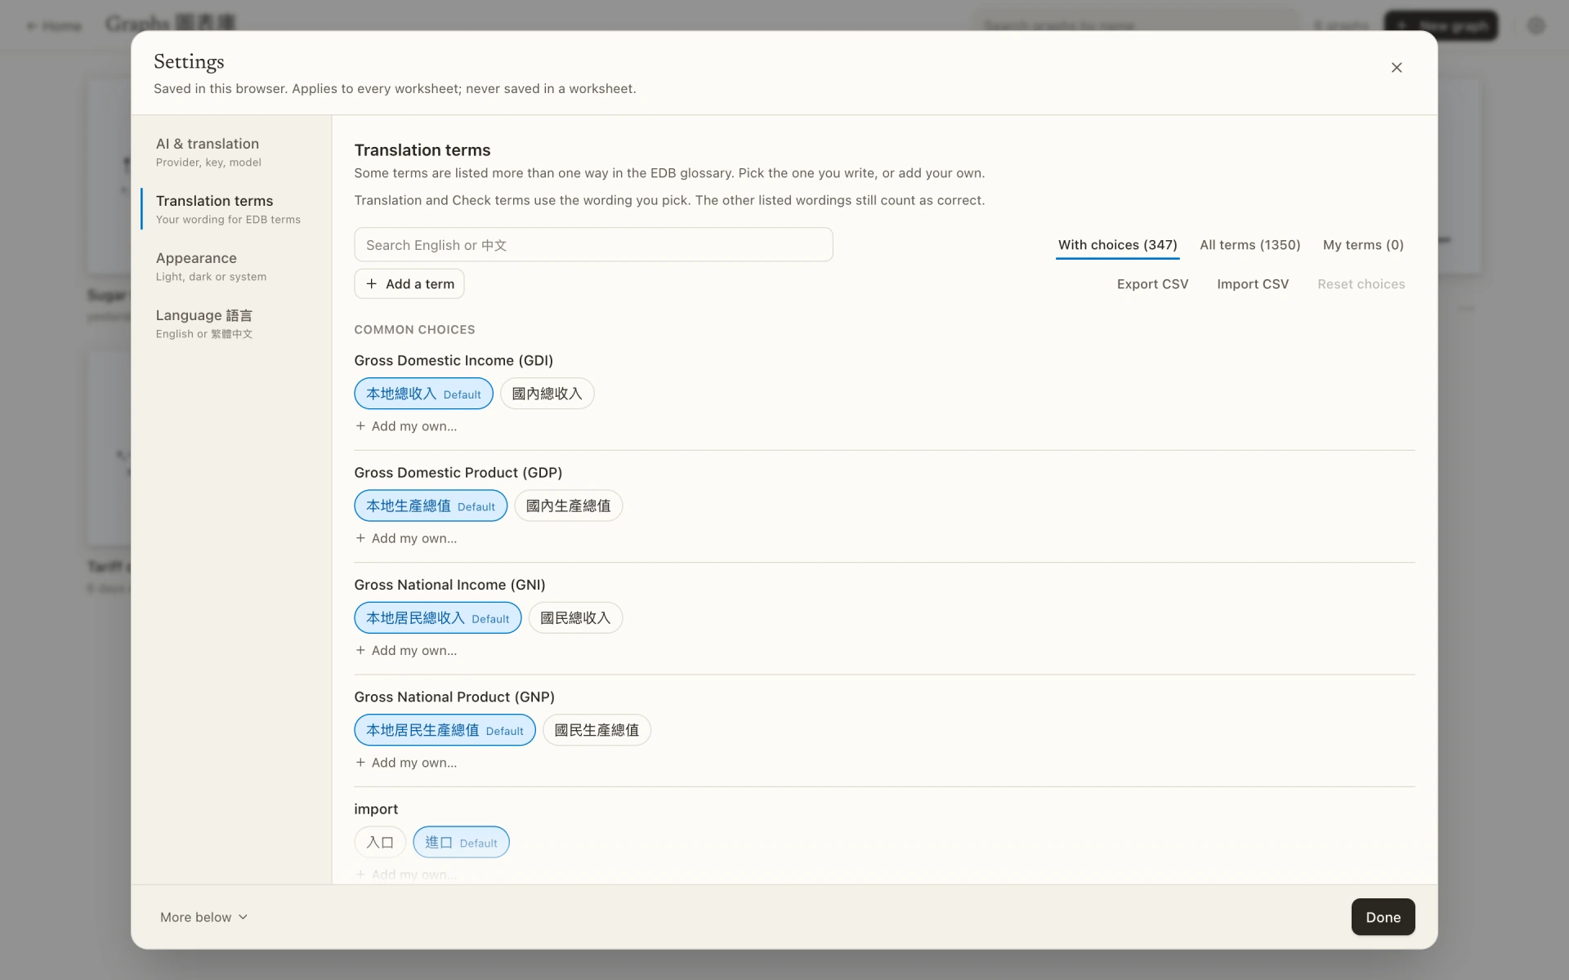Viewport: 1569px width, 980px height.
Task: Click the plus icon in Add a term
Action: [x=372, y=283]
